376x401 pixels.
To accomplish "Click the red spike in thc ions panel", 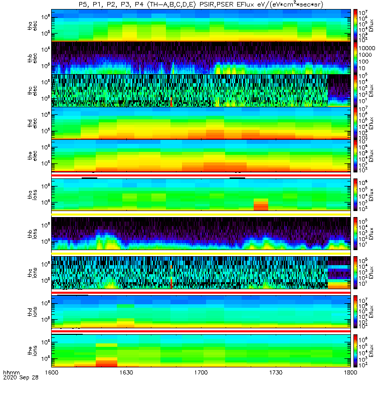I will click(x=171, y=284).
